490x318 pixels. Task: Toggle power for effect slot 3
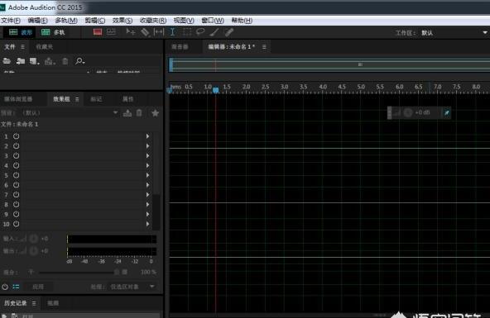click(17, 155)
